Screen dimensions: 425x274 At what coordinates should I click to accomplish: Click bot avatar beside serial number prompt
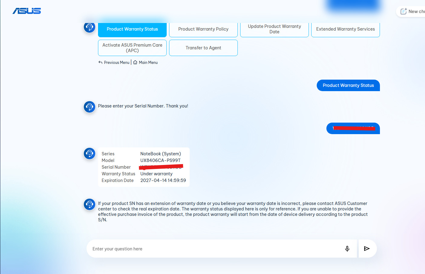coord(90,107)
